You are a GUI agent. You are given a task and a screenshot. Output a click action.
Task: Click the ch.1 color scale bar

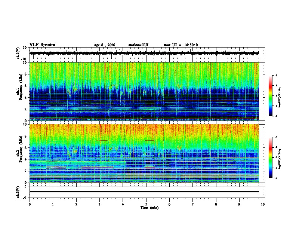271,96
